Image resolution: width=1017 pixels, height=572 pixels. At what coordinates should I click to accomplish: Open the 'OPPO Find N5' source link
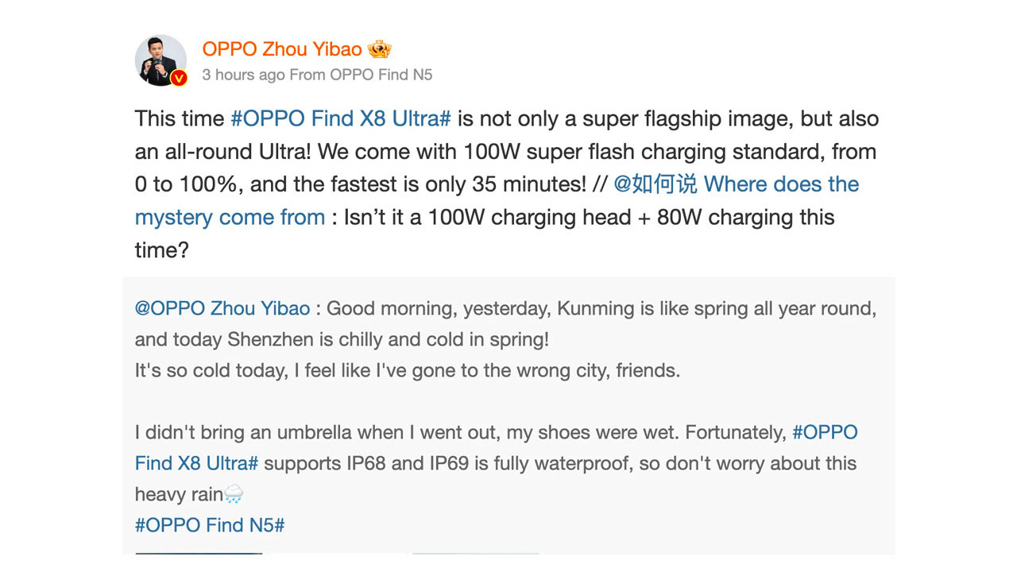tap(381, 75)
